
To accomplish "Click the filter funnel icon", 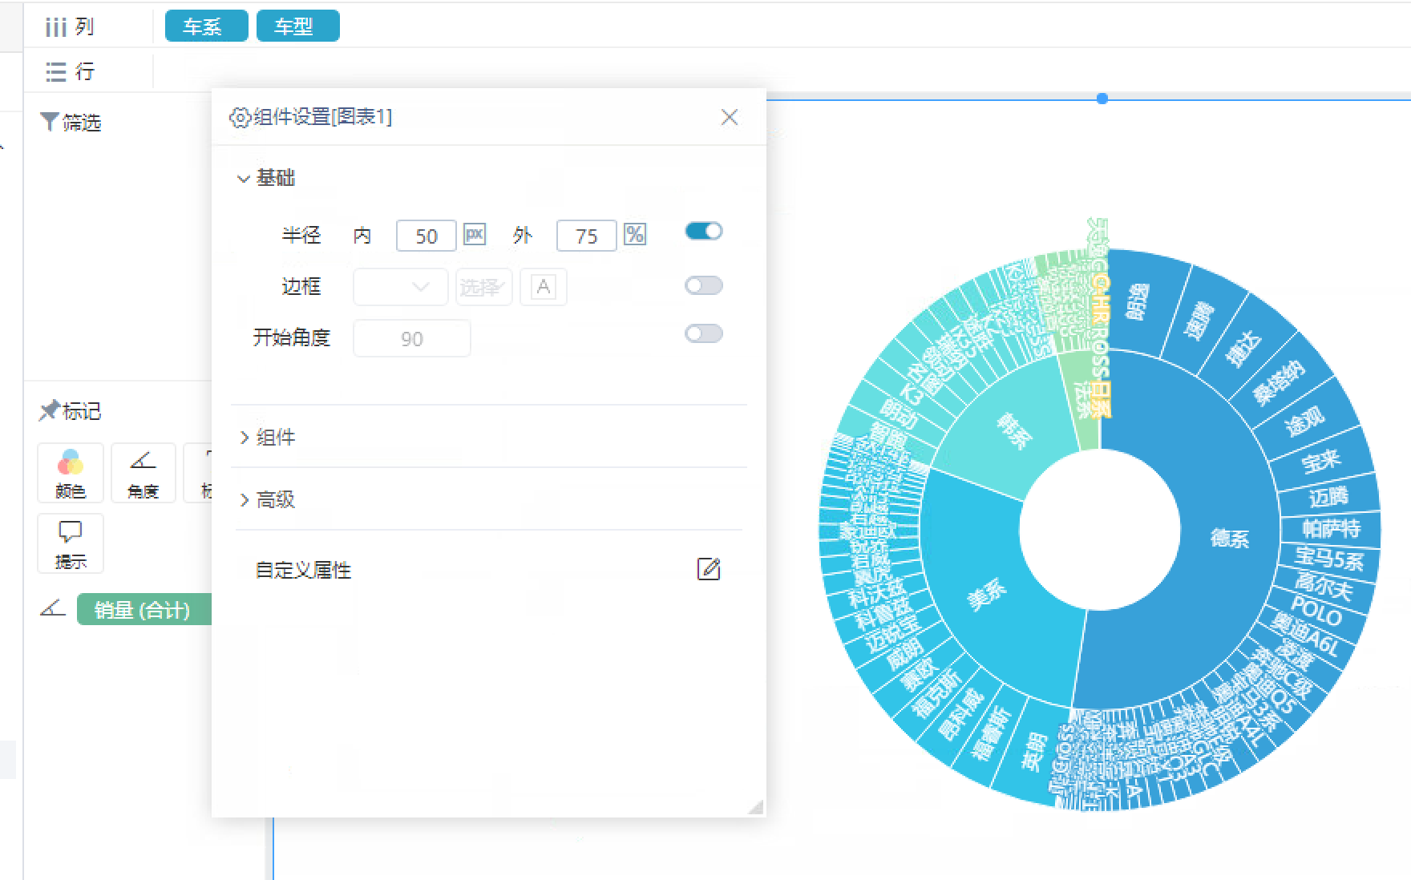I will click(49, 122).
